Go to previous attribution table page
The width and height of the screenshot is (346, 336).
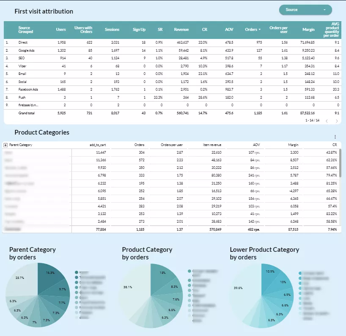click(327, 121)
